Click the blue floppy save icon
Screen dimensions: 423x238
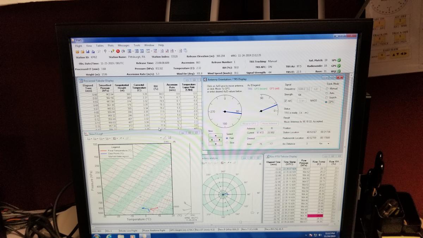(88, 51)
